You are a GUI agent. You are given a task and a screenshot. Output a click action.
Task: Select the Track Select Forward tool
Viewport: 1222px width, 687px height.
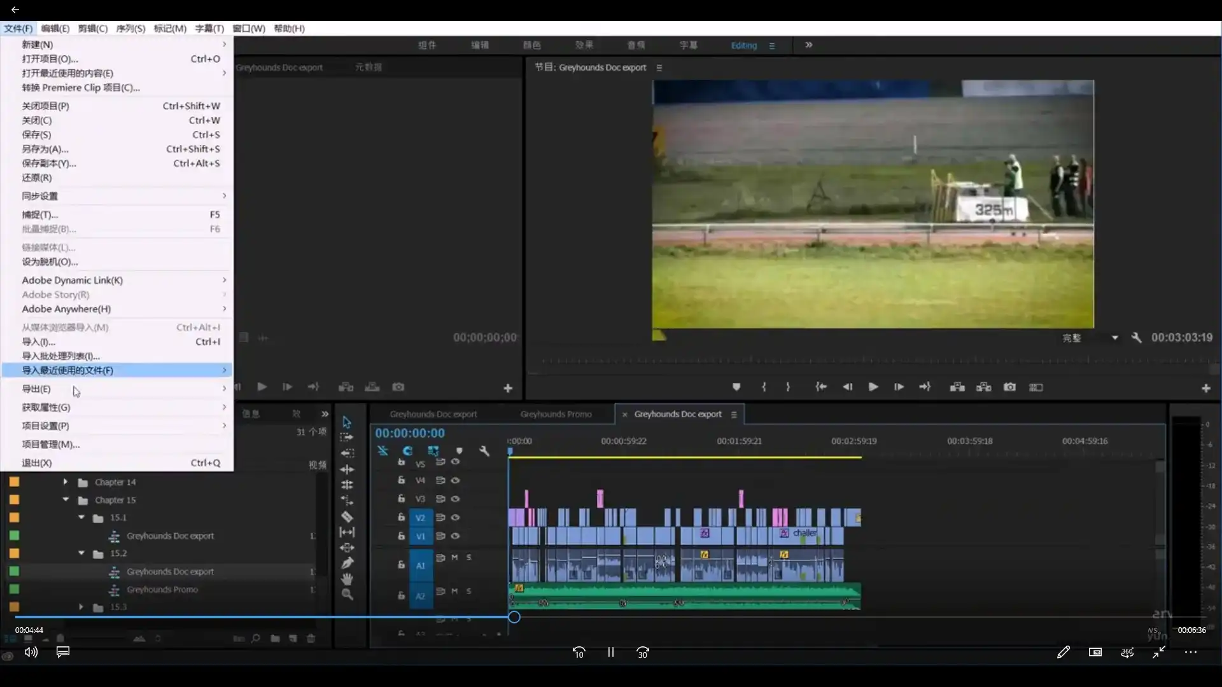pyautogui.click(x=348, y=437)
